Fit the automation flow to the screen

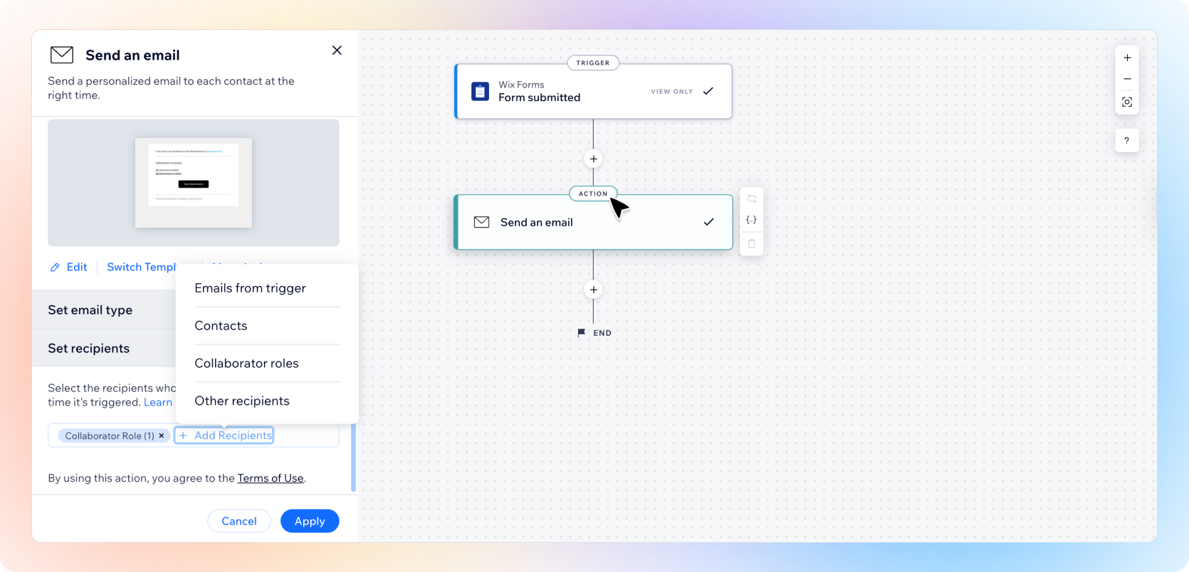pos(1127,102)
